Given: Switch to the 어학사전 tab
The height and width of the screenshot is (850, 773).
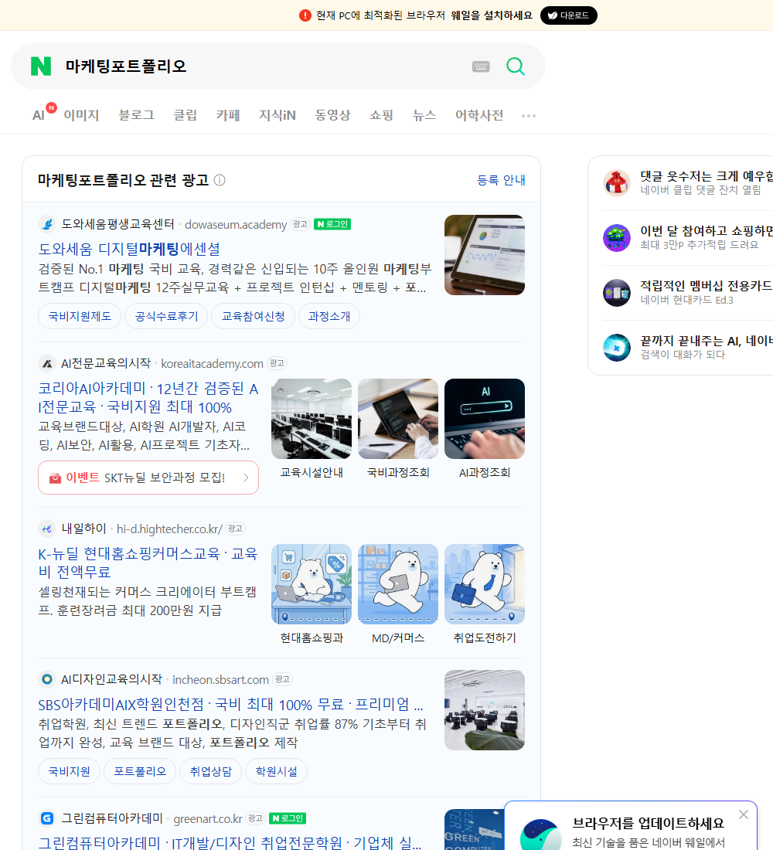Looking at the screenshot, I should (x=479, y=115).
